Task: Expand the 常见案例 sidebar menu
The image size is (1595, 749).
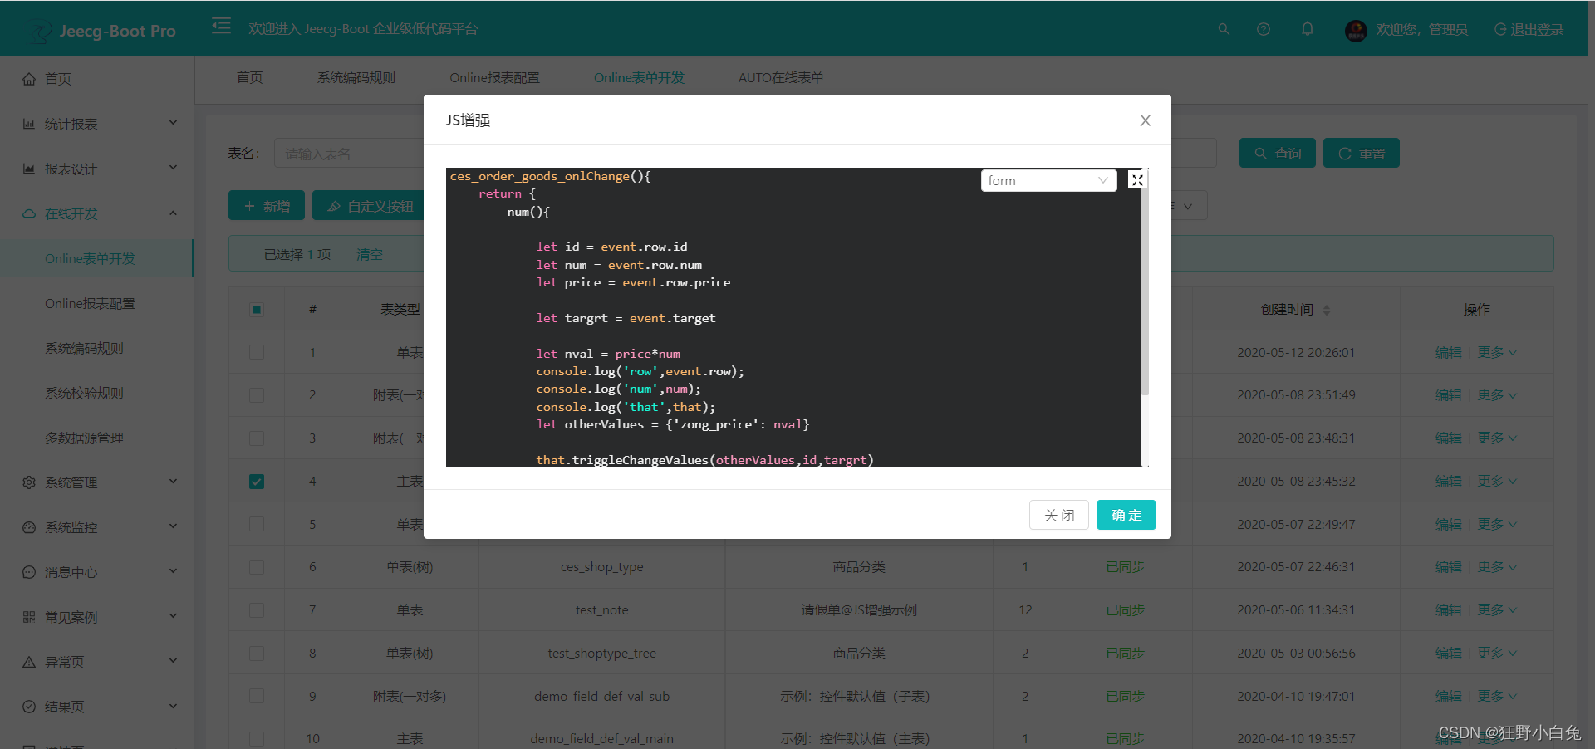Action: (97, 617)
